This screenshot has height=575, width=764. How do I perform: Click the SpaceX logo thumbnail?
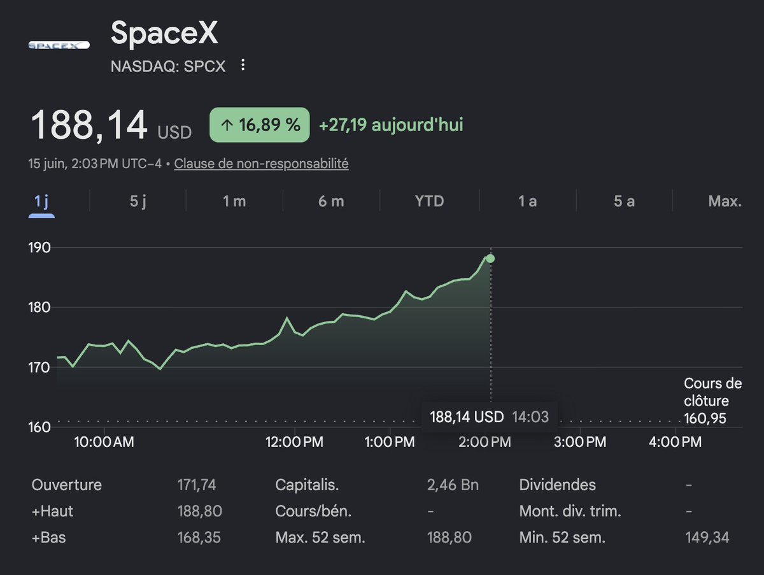coord(59,46)
